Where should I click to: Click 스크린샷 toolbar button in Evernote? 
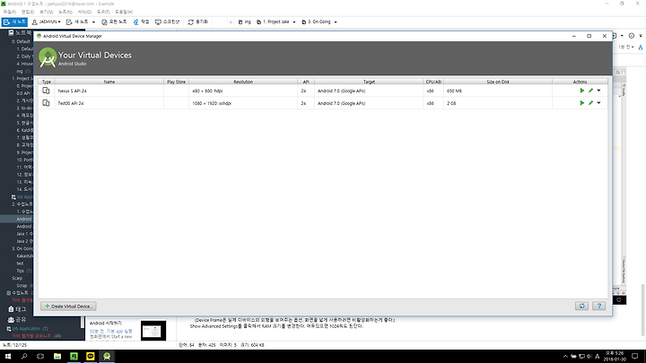[167, 22]
